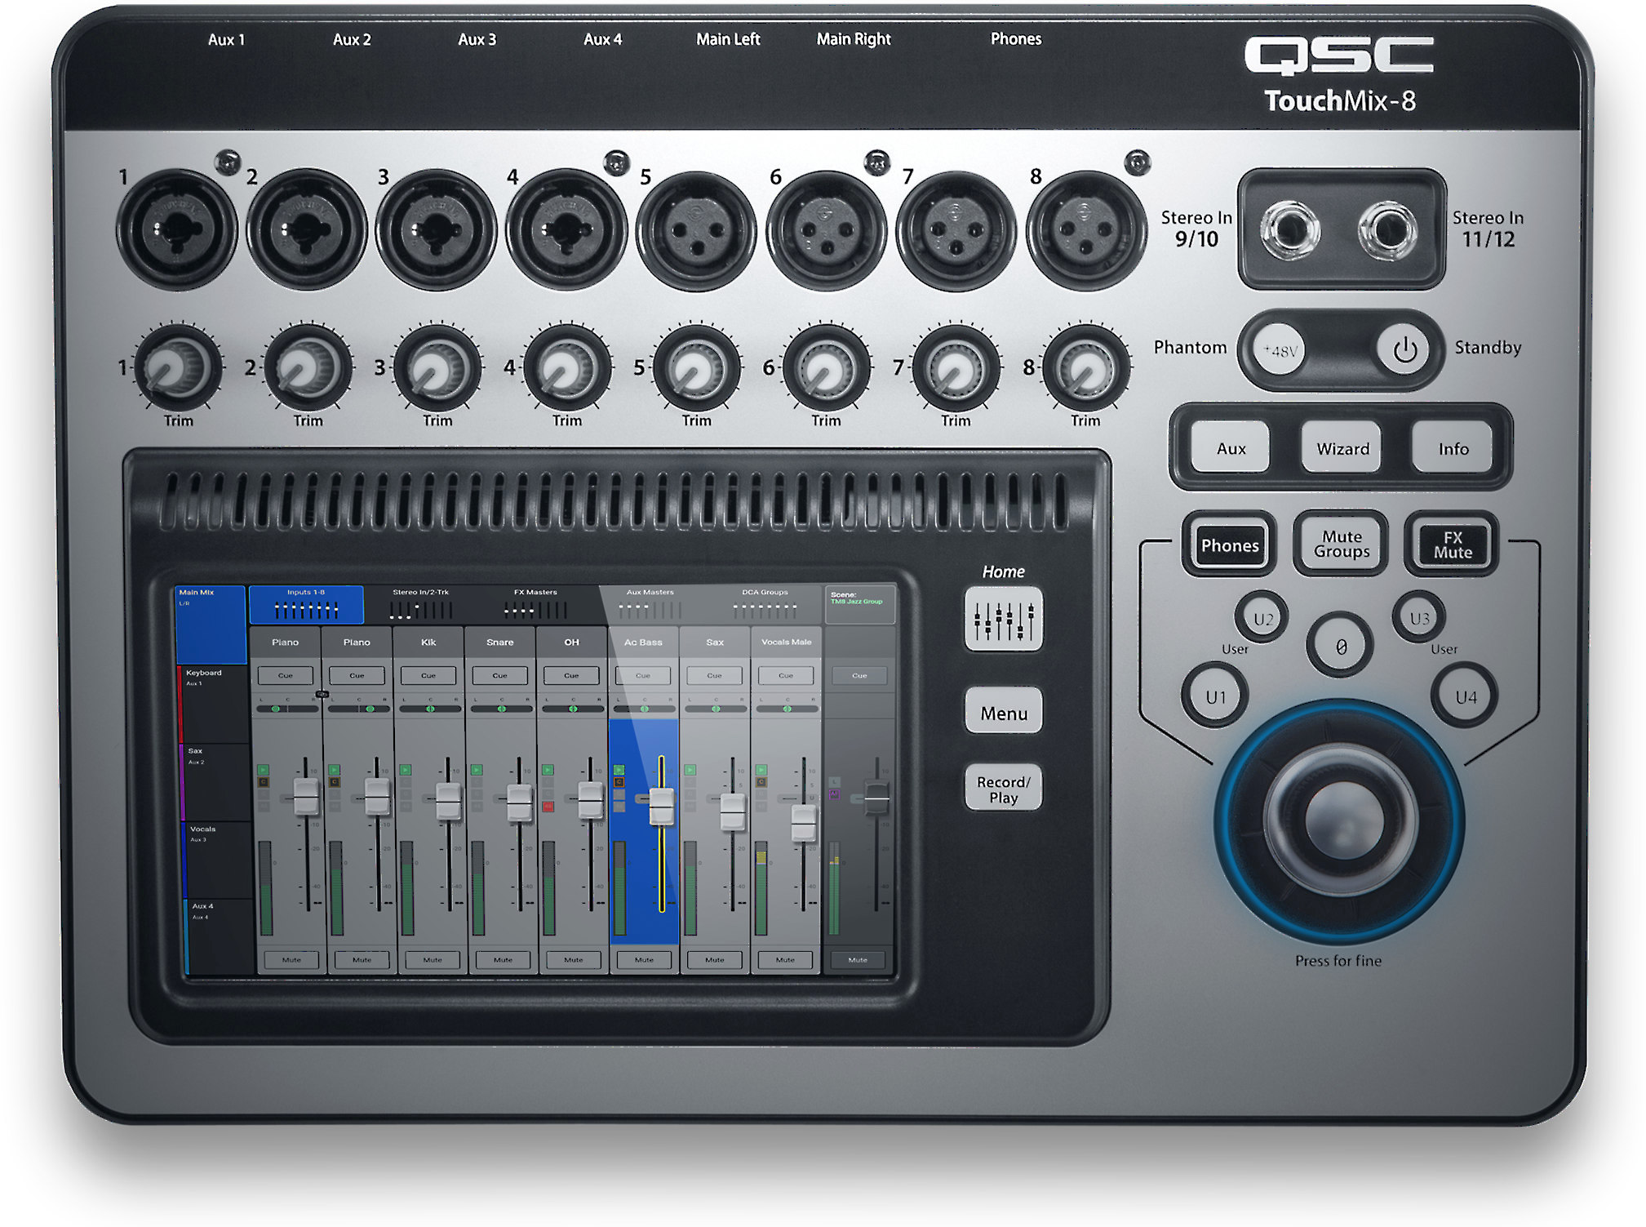Click the Stereo In 11/12 jack
This screenshot has height=1227, width=1646.
(x=1387, y=230)
